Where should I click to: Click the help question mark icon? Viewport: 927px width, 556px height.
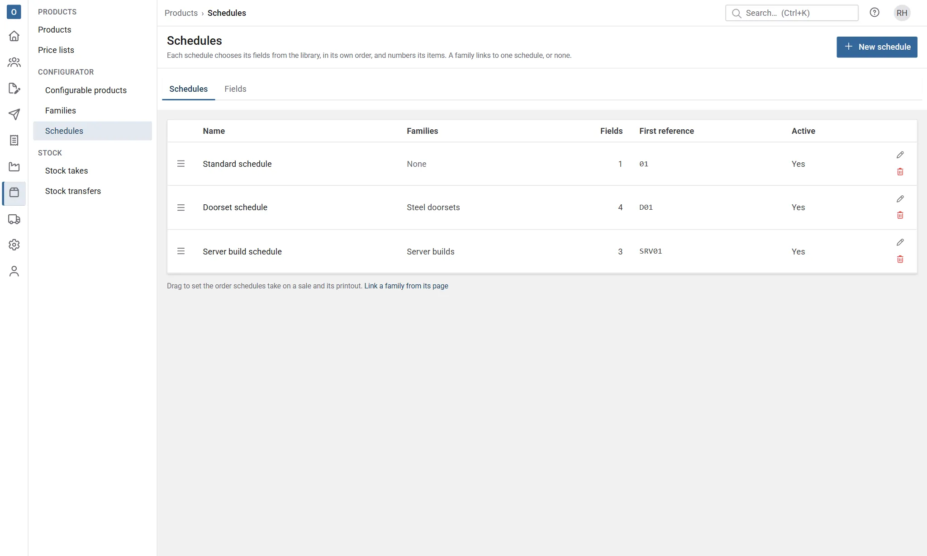coord(874,13)
